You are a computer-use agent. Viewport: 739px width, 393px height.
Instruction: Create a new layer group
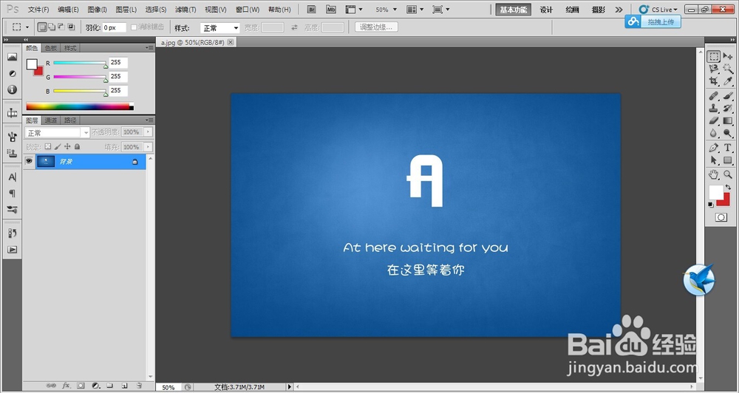(110, 386)
